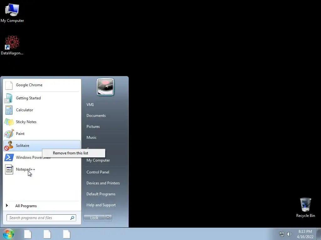Open My Computer in Start menu
The image size is (321, 240).
98,160
